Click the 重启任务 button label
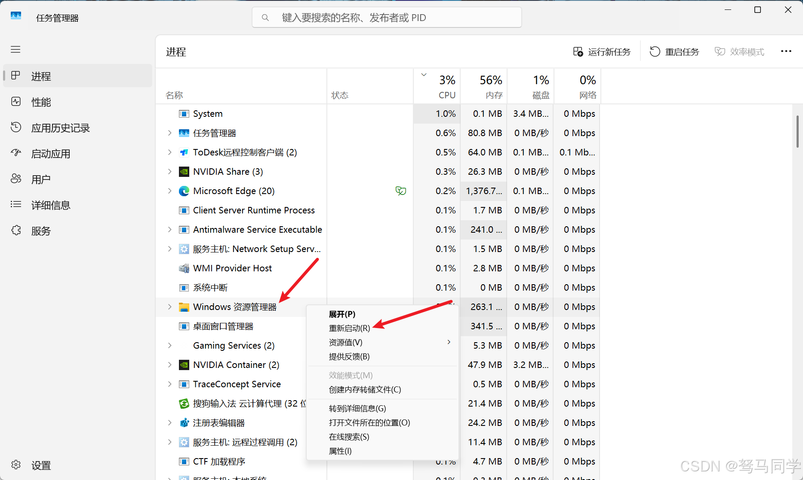 (x=682, y=52)
